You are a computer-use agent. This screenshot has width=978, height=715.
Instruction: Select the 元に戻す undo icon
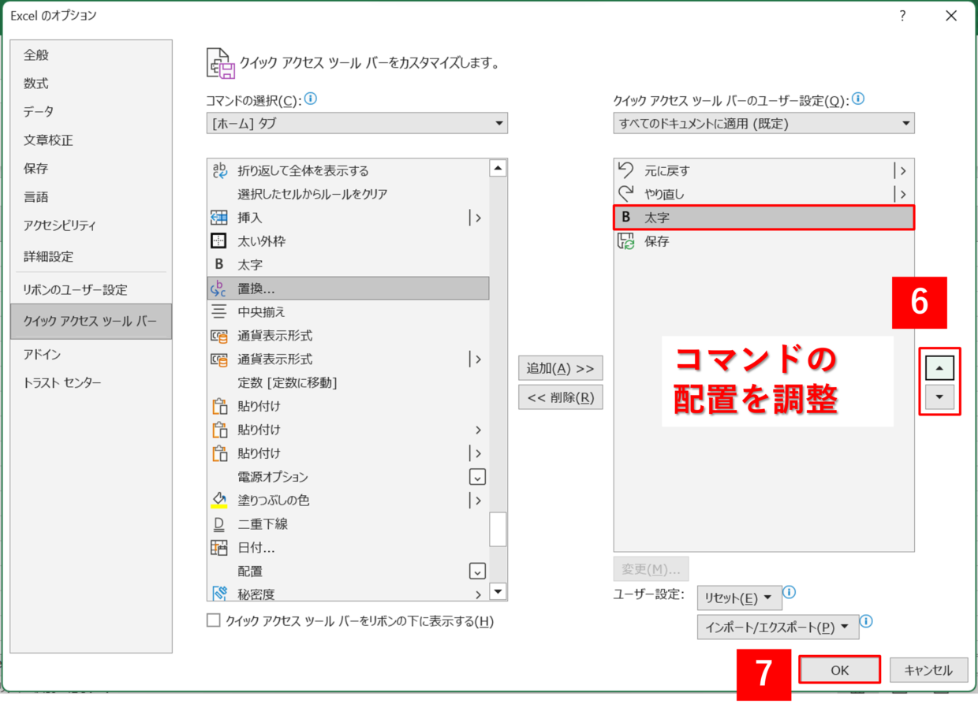(x=626, y=170)
